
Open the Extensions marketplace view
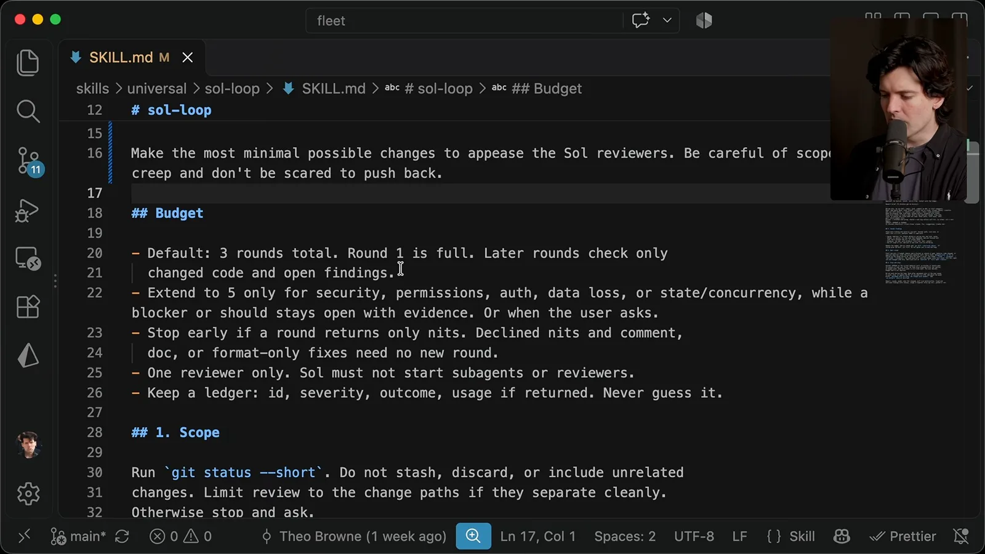pos(28,307)
